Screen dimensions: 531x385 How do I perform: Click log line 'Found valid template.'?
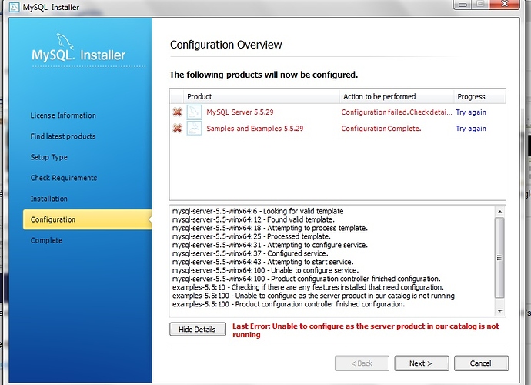click(x=253, y=219)
